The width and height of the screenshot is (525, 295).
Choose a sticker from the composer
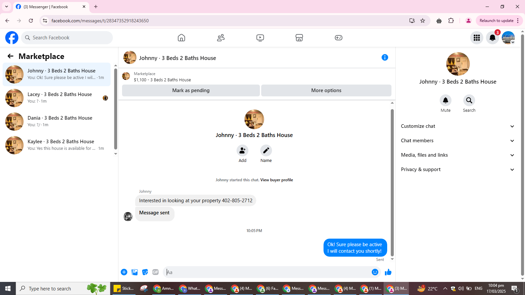145,272
